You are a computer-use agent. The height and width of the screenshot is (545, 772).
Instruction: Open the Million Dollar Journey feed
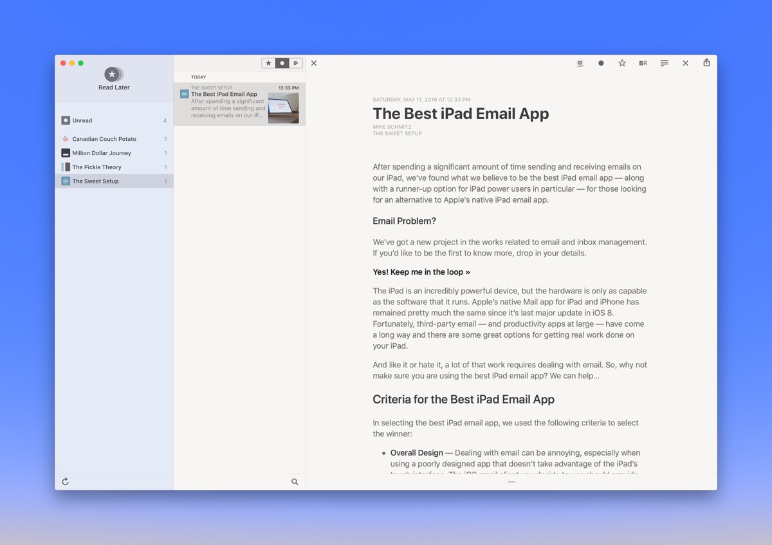click(114, 153)
